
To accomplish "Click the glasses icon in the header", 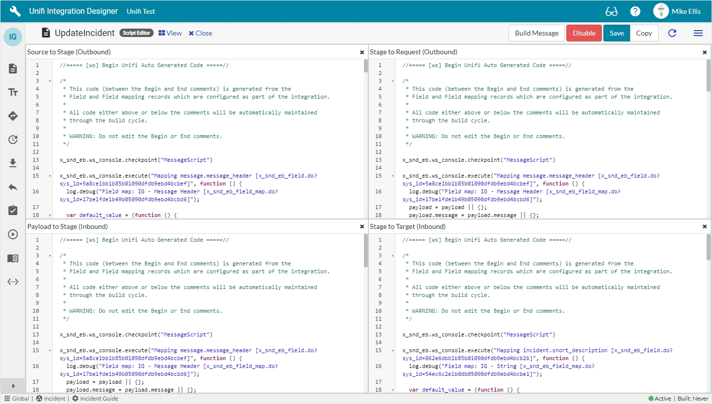I will (x=611, y=11).
